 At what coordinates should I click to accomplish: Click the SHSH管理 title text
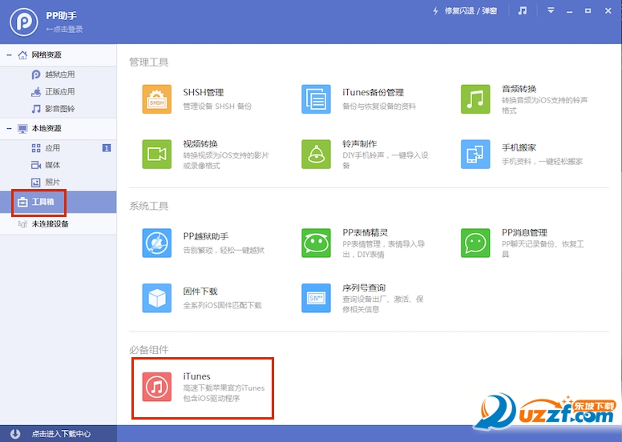click(x=203, y=92)
